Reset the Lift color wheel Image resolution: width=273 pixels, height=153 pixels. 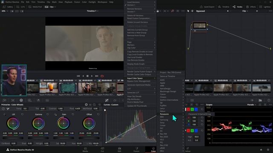point(22,114)
